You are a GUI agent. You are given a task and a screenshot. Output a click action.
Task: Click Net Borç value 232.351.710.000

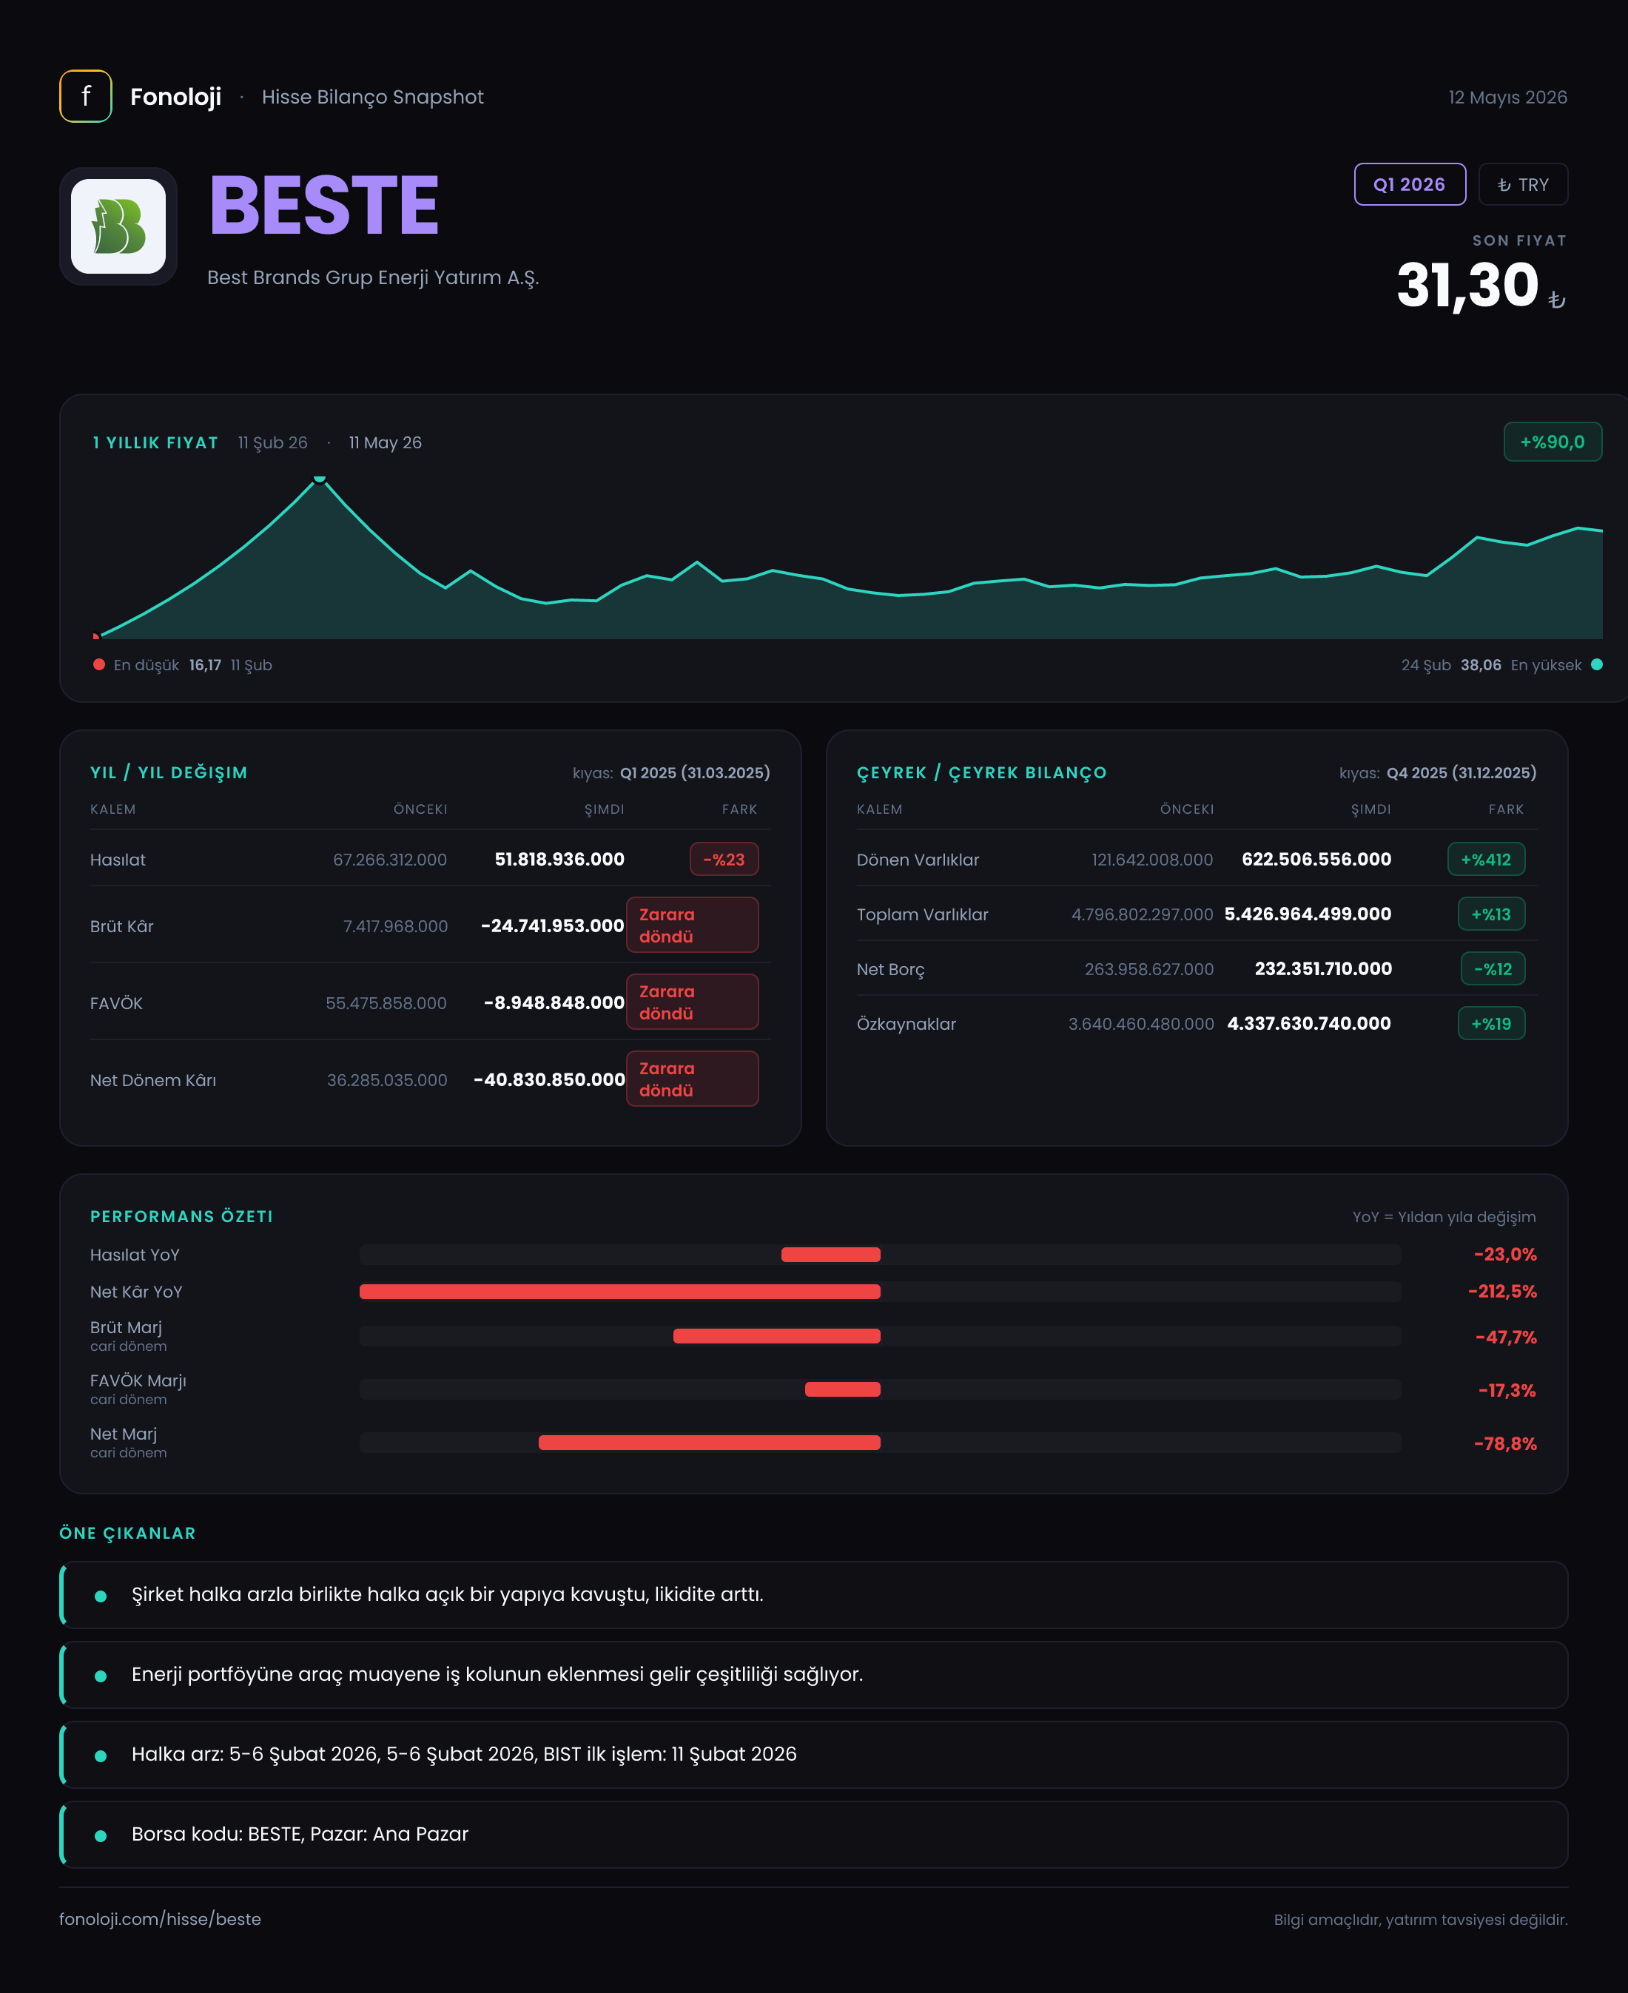(x=1323, y=969)
